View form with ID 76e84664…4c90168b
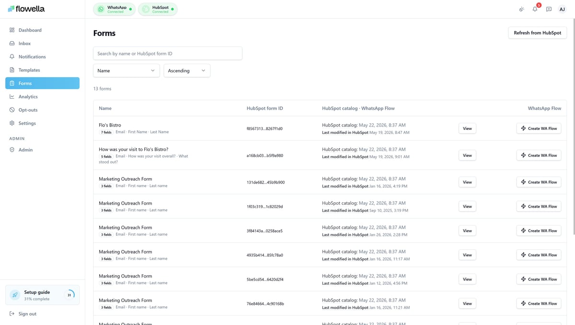 [x=467, y=303]
